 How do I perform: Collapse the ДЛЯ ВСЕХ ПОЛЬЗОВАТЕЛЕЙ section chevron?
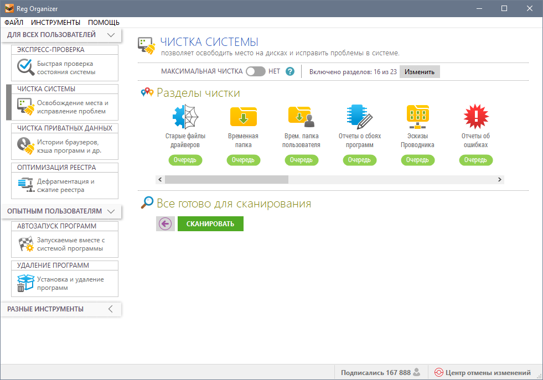(x=111, y=35)
